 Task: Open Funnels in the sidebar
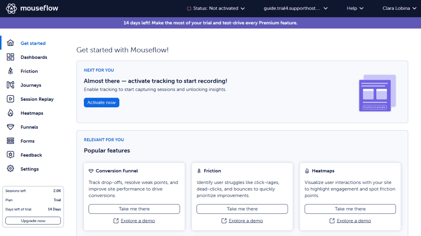point(29,127)
